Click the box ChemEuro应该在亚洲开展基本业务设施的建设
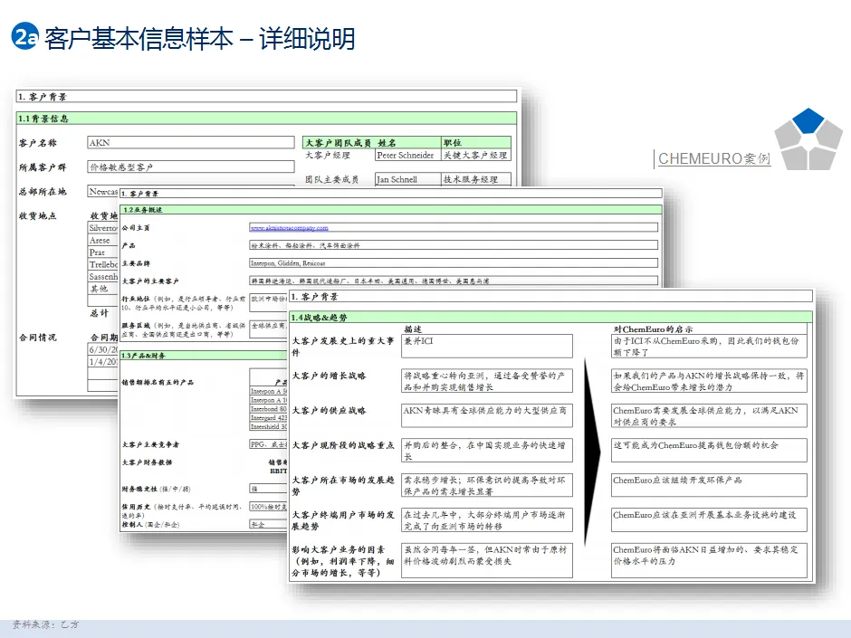The height and width of the screenshot is (638, 851). 709,519
